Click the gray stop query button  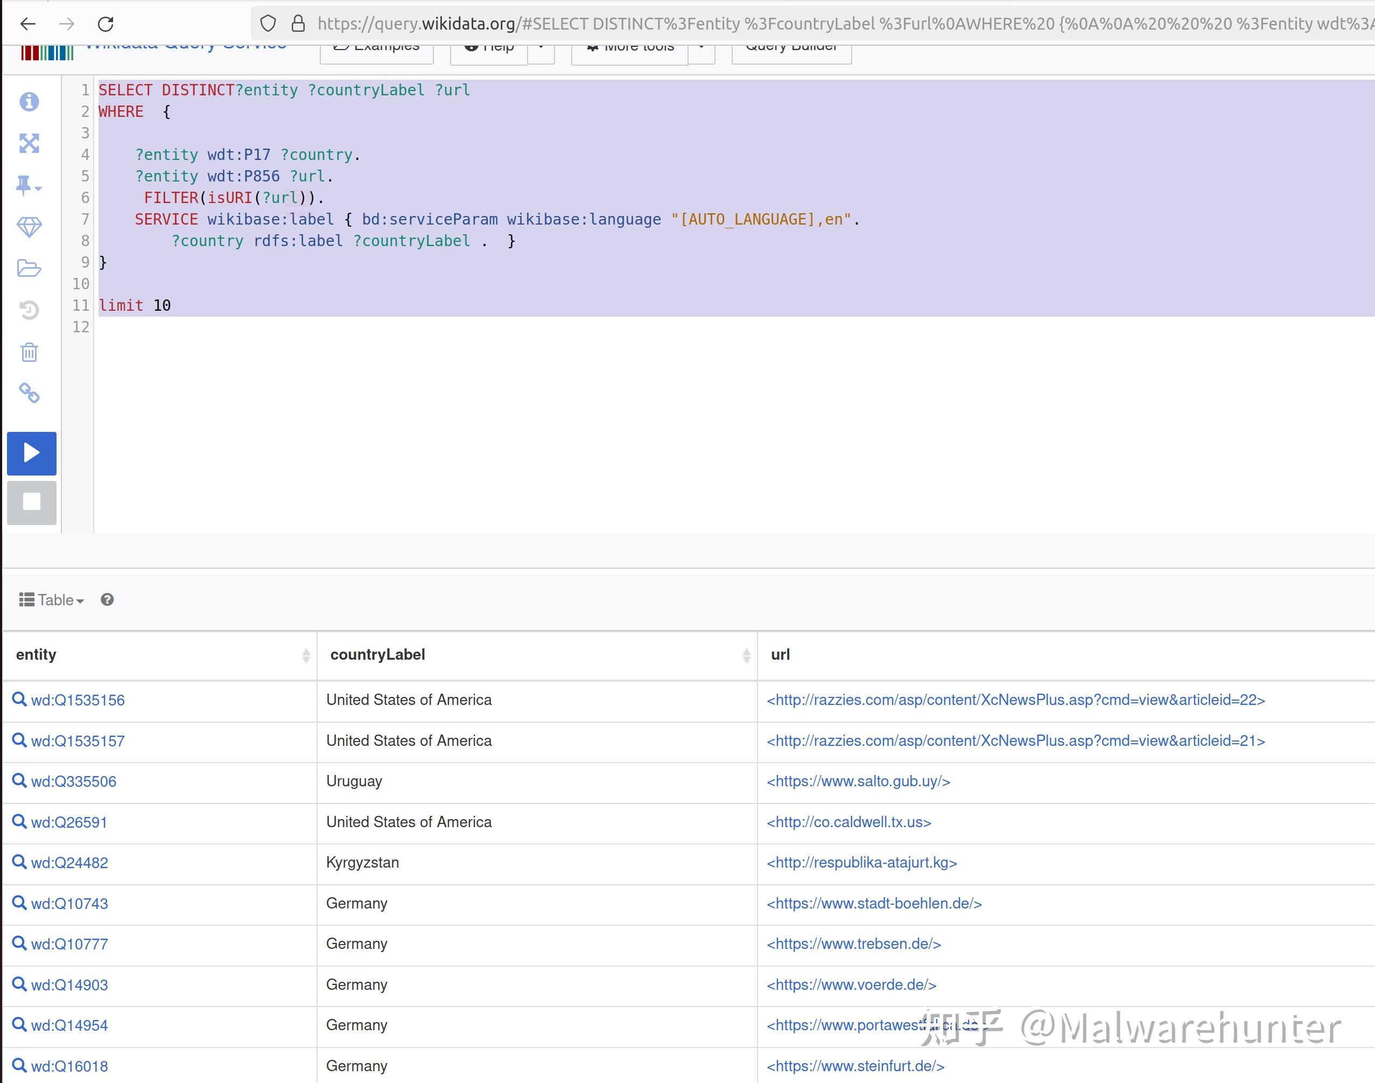(31, 502)
